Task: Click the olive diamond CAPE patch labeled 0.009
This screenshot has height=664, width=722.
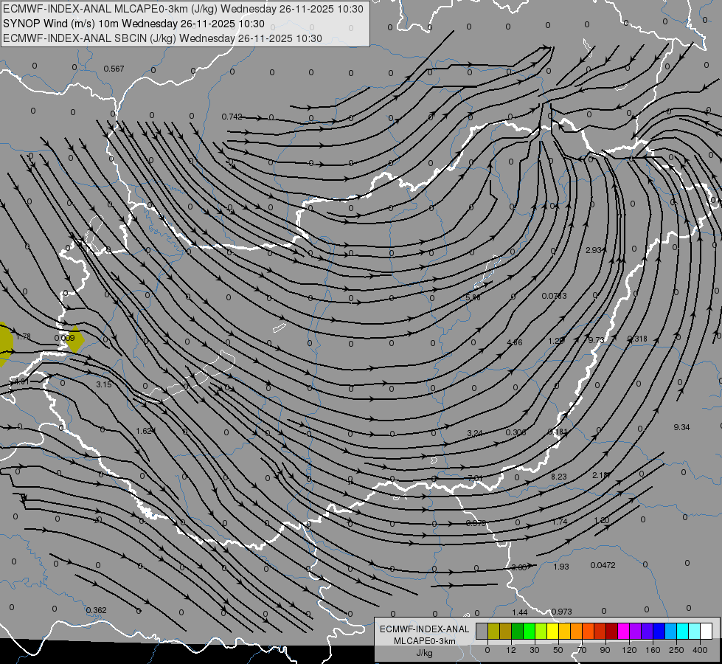Action: (74, 339)
